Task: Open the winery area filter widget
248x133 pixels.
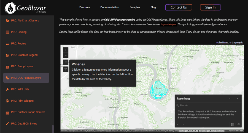Action: pos(66,69)
